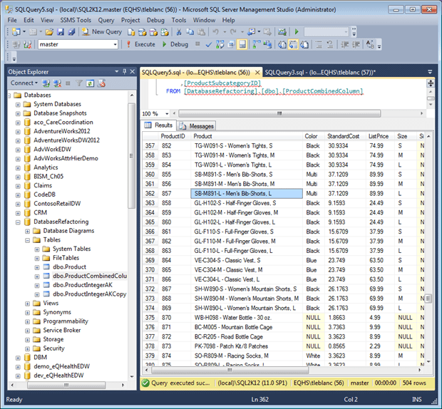This screenshot has width=442, height=409.
Task: Click the Save All icon
Action: (71, 32)
